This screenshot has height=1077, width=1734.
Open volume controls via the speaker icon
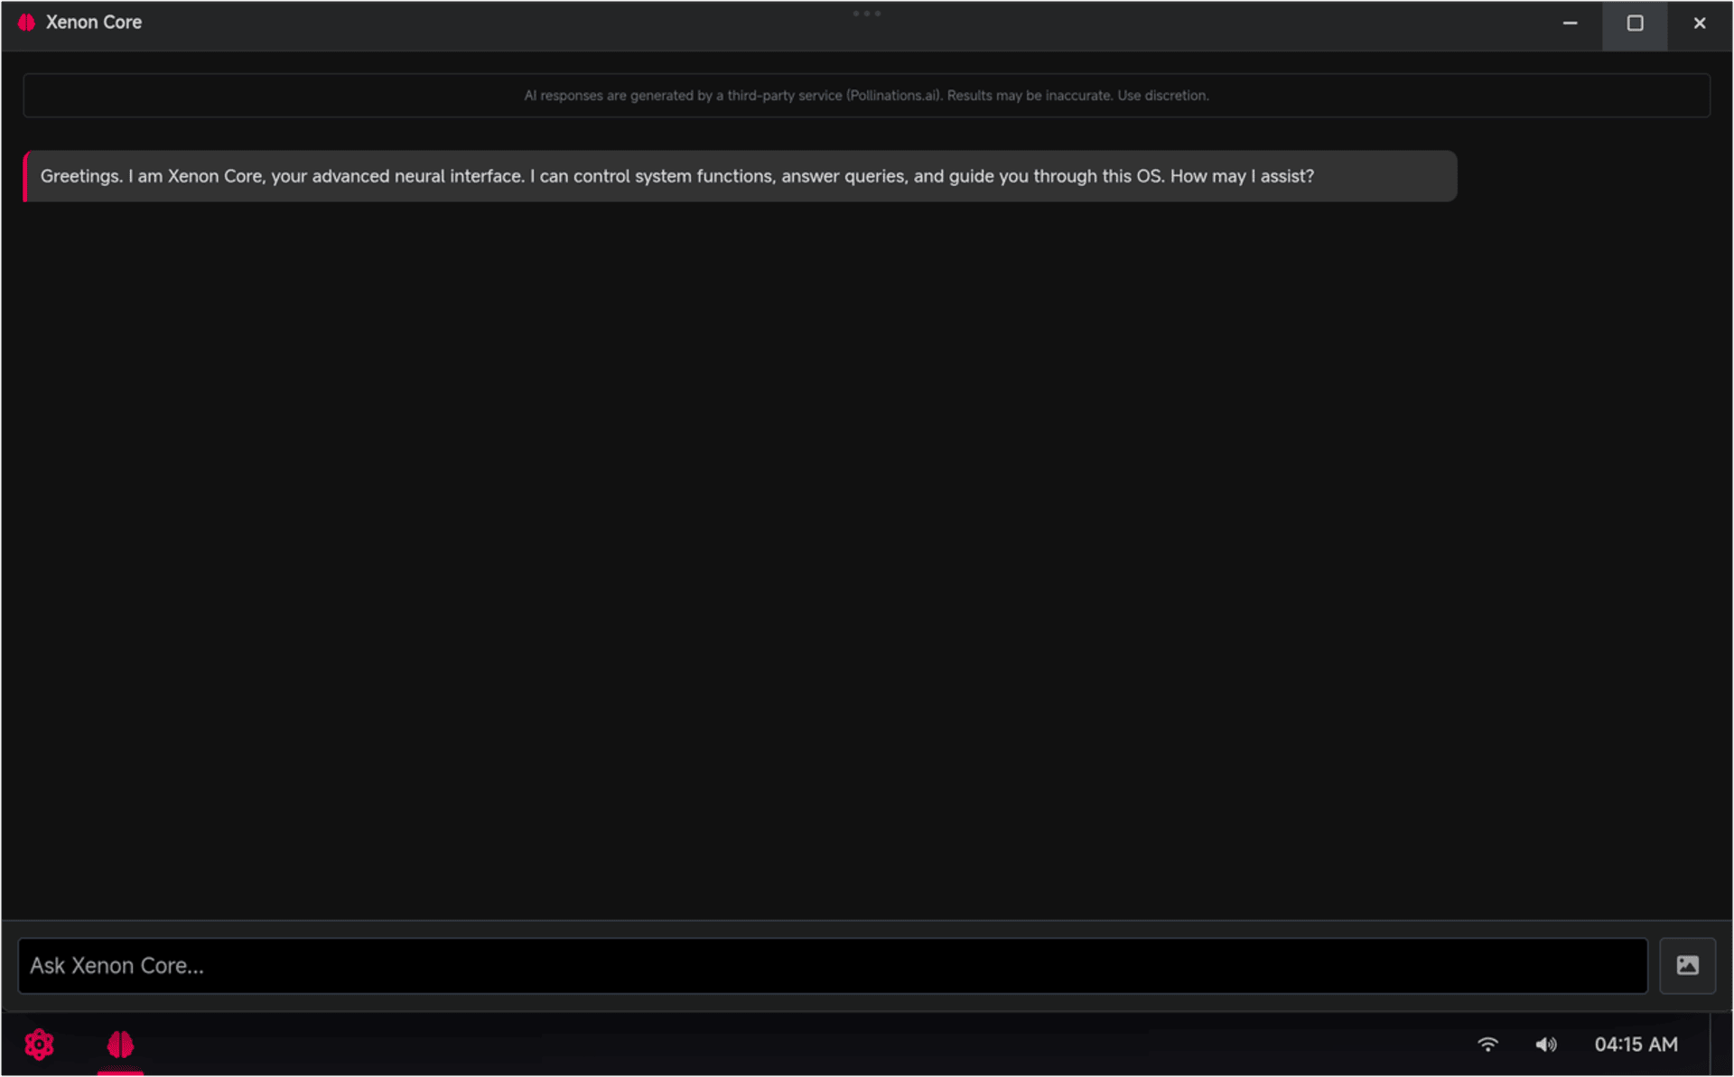pyautogui.click(x=1546, y=1045)
